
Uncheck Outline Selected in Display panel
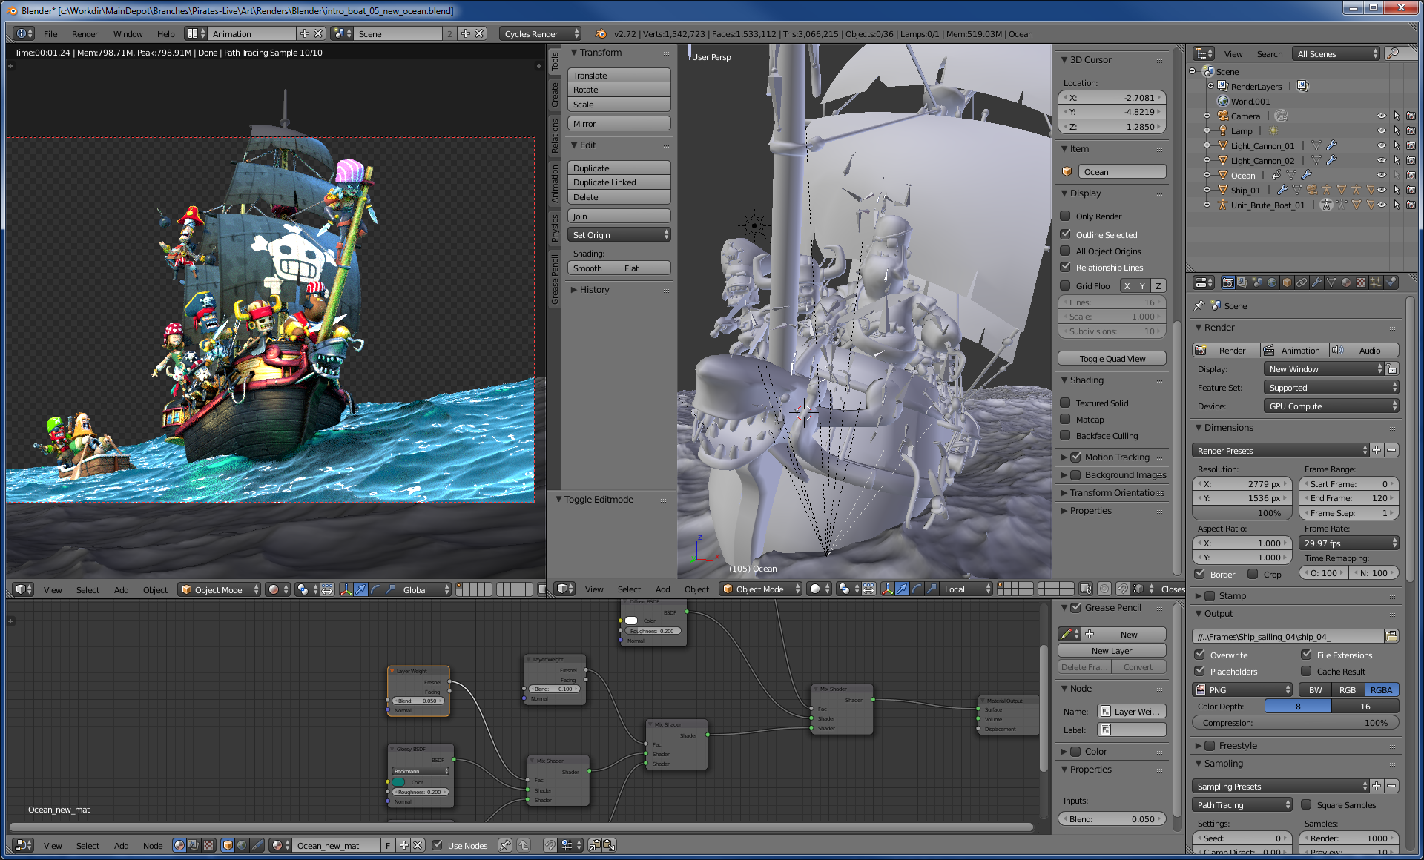point(1067,234)
